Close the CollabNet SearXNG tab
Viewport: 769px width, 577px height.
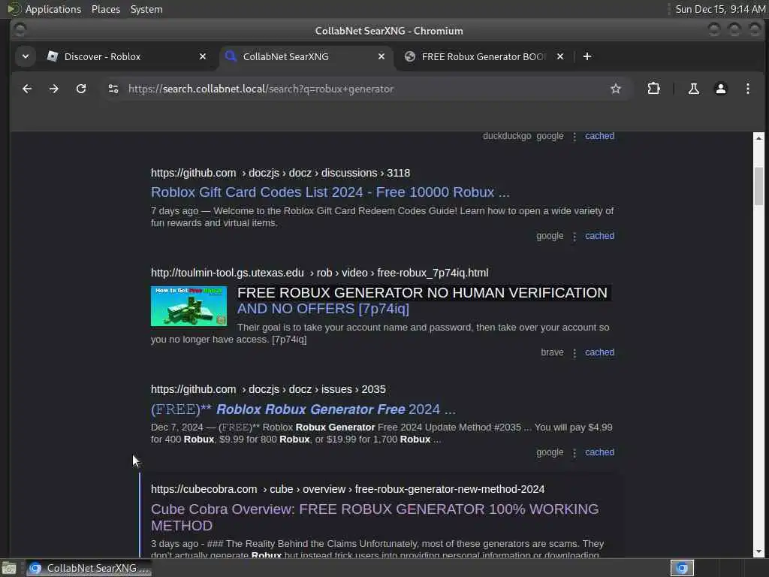point(381,56)
